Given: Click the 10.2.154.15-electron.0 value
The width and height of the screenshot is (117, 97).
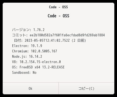Looking at the screenshot, I should click(40, 62).
